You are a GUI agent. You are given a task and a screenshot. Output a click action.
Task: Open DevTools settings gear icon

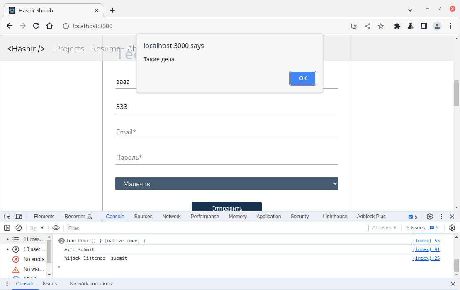pyautogui.click(x=429, y=217)
